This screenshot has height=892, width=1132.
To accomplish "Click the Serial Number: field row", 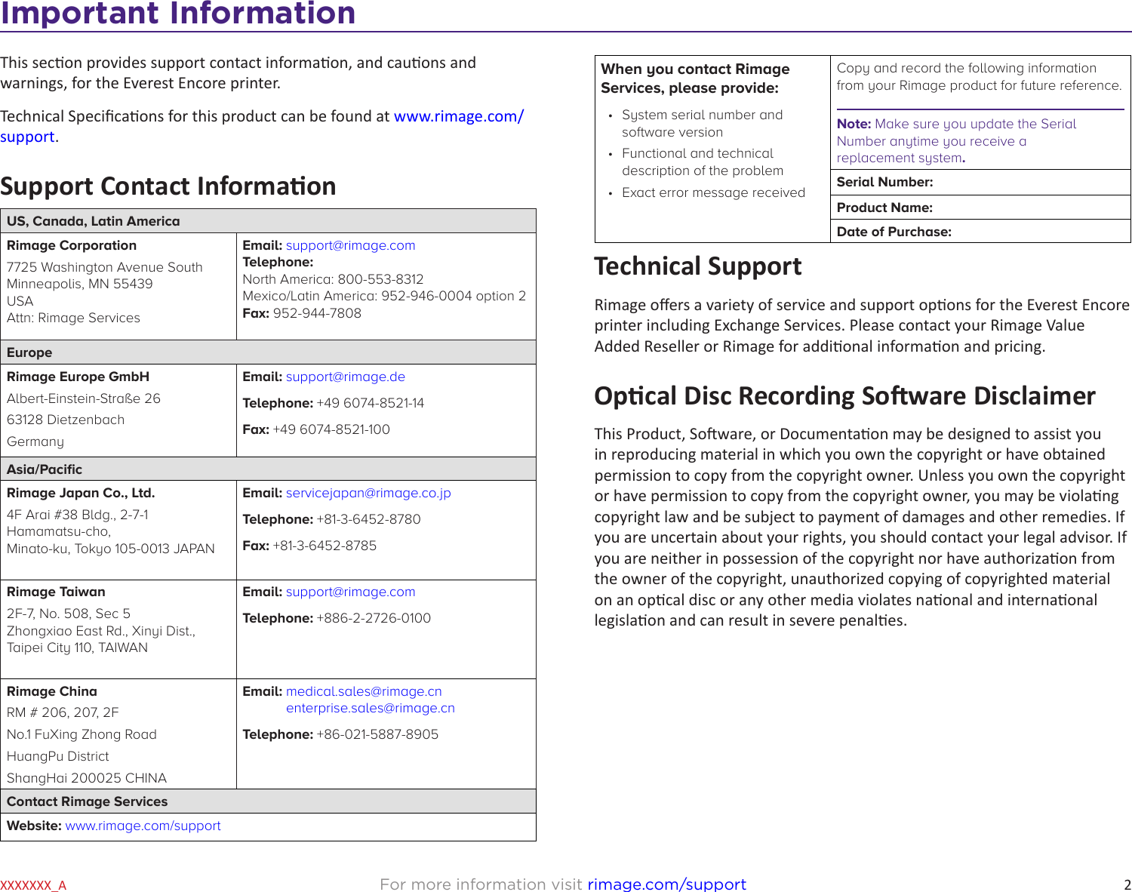I will (980, 182).
